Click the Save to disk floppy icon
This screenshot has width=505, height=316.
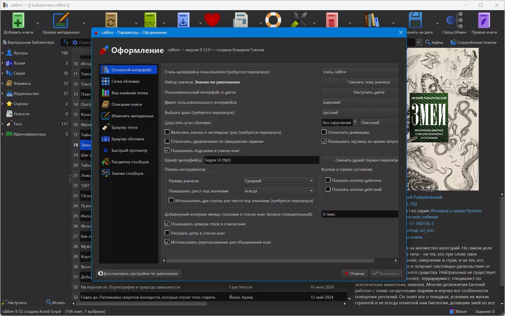coord(415,20)
